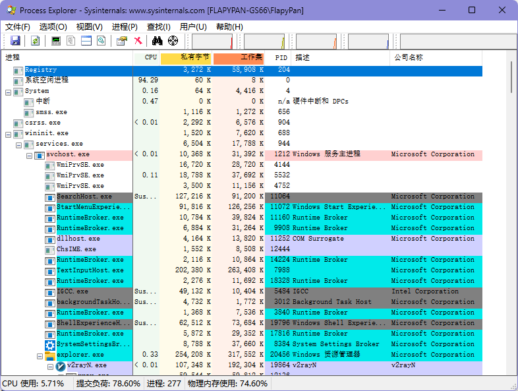This screenshot has width=518, height=391.
Task: Toggle the DLL/handle view gear toolbar icon
Action: [x=101, y=41]
